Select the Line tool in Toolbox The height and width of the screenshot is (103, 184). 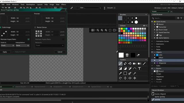point(144,64)
